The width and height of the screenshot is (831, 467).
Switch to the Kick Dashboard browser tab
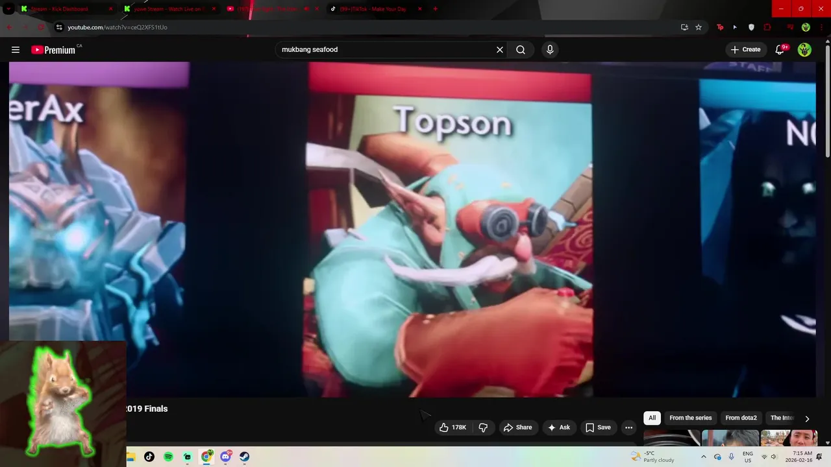point(66,9)
